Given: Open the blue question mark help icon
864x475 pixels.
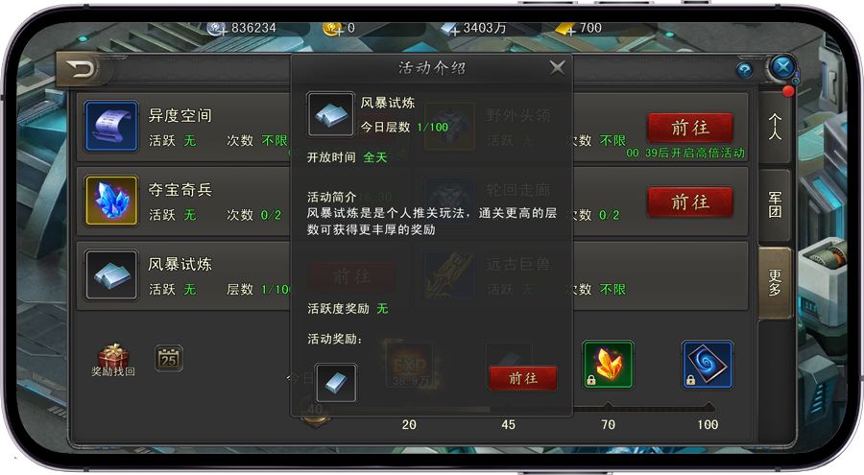Looking at the screenshot, I should click(744, 71).
